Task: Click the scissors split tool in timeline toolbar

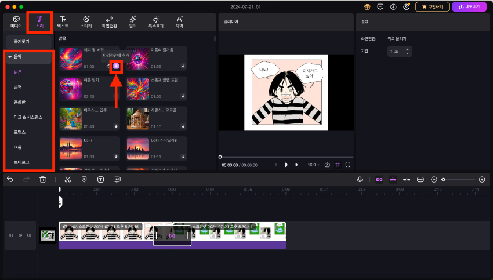Action: (67, 180)
